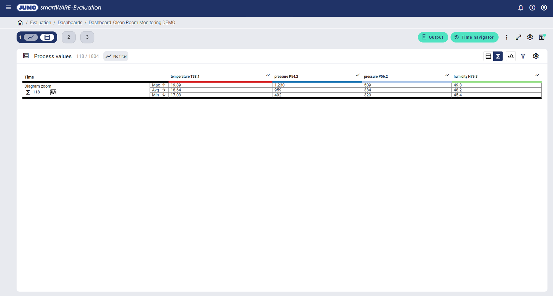Switch page 1 to chart view

(x=31, y=37)
